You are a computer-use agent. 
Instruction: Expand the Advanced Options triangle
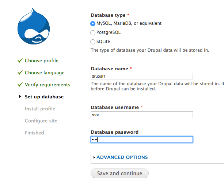point(94,157)
